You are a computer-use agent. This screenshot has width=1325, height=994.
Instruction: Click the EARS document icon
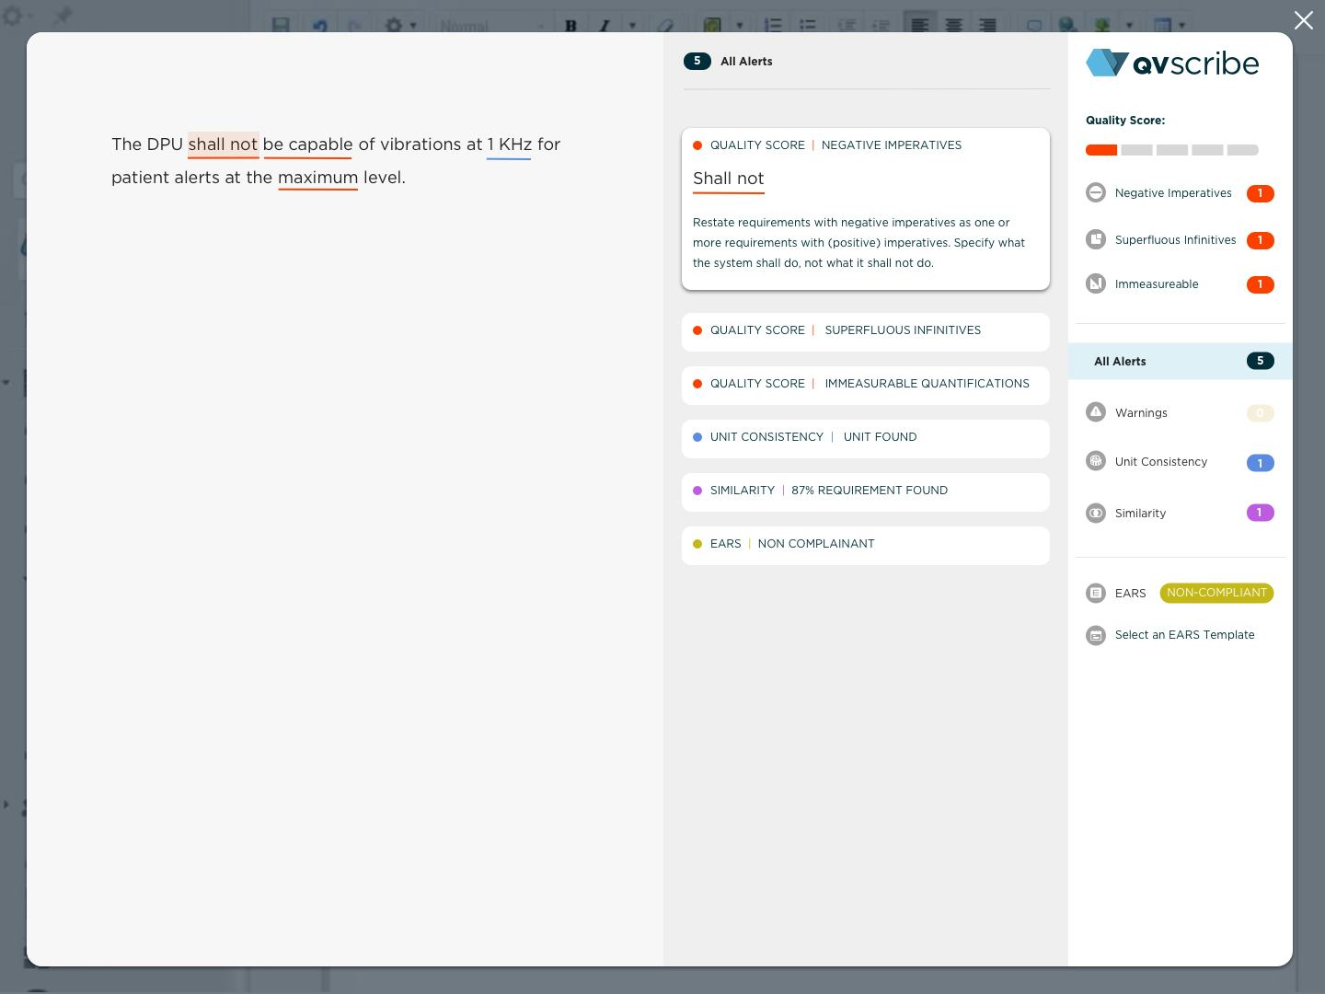pos(1096,593)
